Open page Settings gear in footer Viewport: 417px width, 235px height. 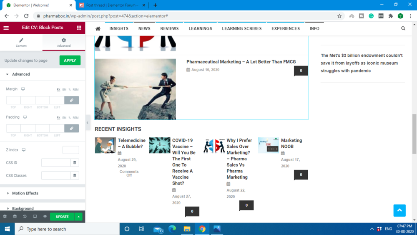click(5, 216)
